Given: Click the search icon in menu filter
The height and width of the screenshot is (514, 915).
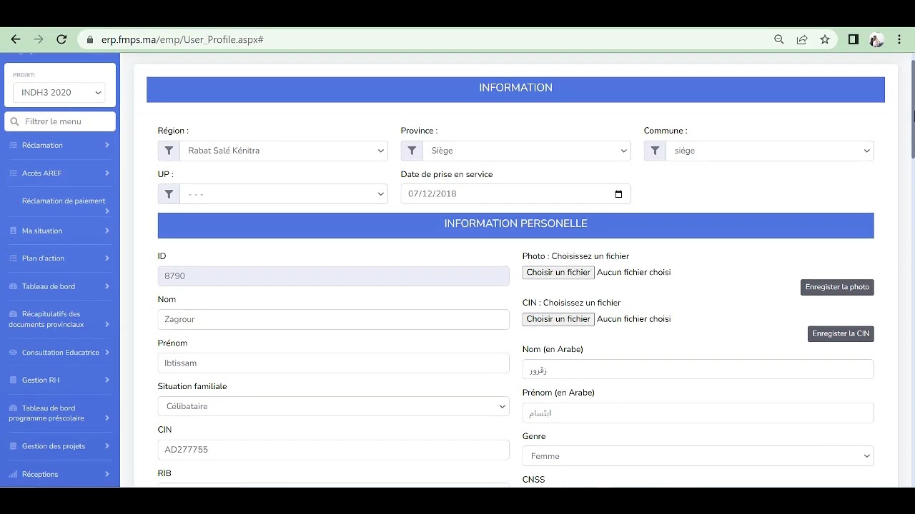Looking at the screenshot, I should click(14, 121).
